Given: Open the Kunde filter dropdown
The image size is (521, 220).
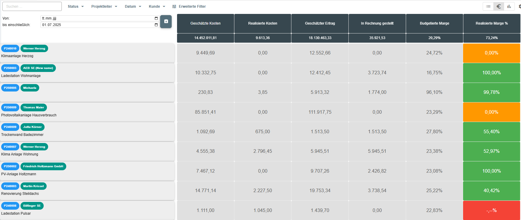Looking at the screenshot, I should click(157, 7).
